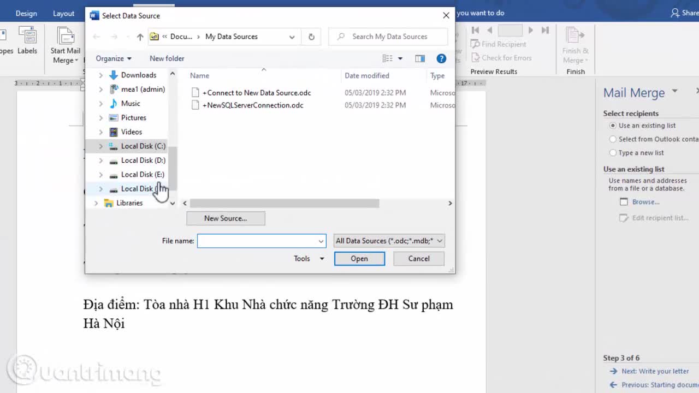
Task: Select Music folder in tree
Action: click(x=131, y=103)
